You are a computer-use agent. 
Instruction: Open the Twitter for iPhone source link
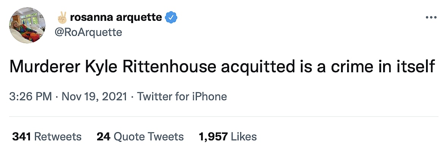(x=182, y=96)
